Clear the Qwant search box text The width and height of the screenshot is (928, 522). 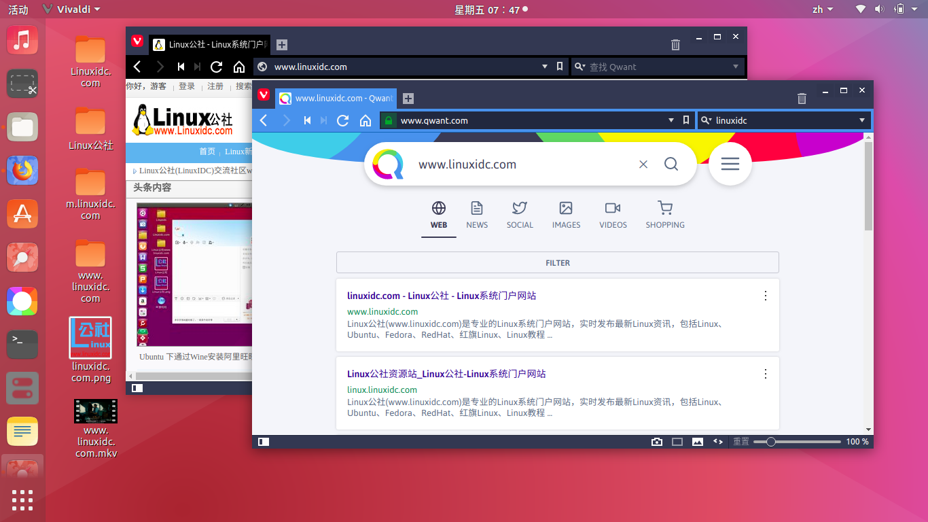click(x=643, y=164)
